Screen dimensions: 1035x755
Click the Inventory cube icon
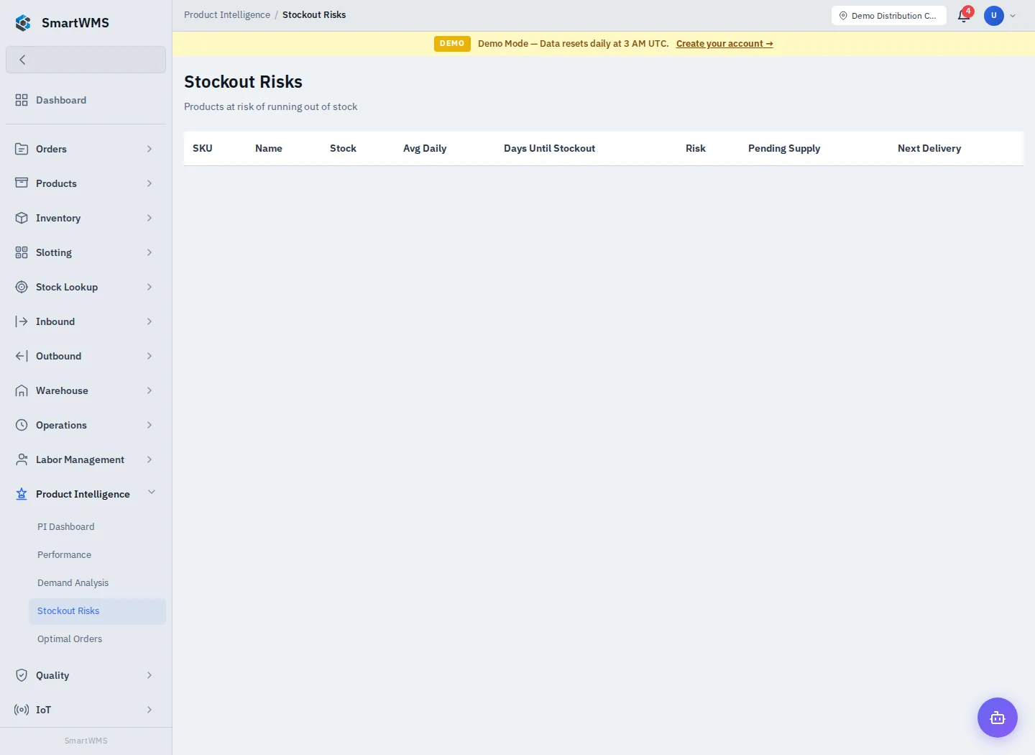click(22, 218)
